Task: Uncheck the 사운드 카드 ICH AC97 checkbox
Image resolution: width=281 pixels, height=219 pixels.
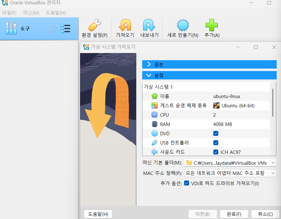Action: [216, 152]
